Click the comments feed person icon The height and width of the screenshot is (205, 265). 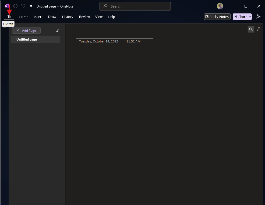258,17
